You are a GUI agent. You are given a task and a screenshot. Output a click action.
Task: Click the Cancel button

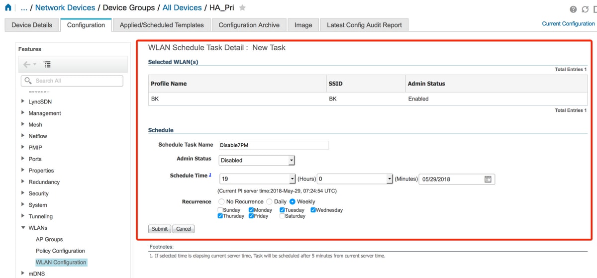(184, 229)
